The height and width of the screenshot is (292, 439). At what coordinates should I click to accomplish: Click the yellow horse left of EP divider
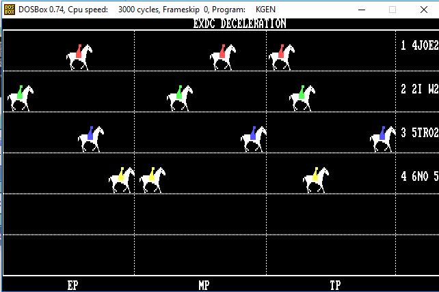click(122, 180)
